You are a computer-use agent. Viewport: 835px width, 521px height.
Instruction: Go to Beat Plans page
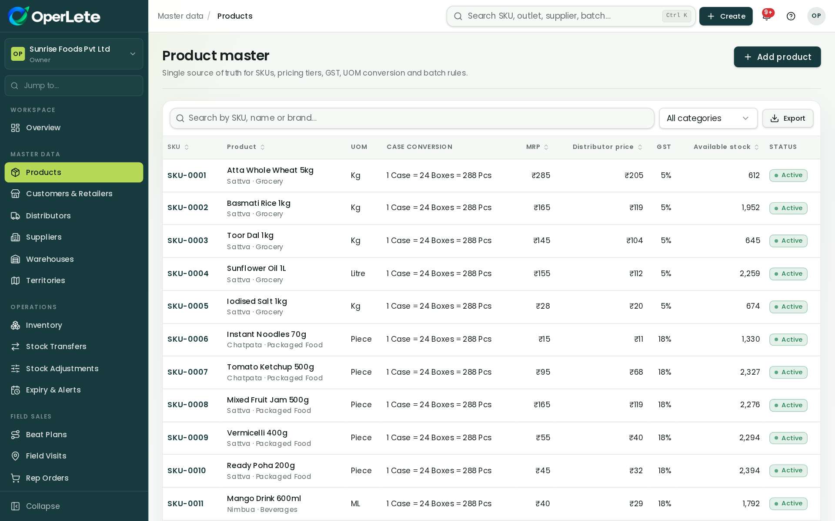[x=74, y=435]
